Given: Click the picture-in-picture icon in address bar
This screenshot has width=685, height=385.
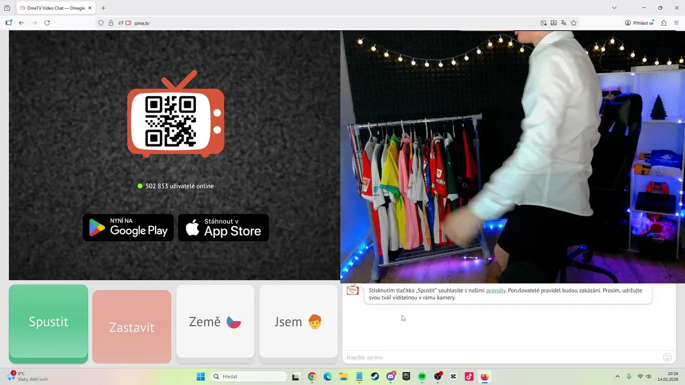Looking at the screenshot, I should click(544, 23).
